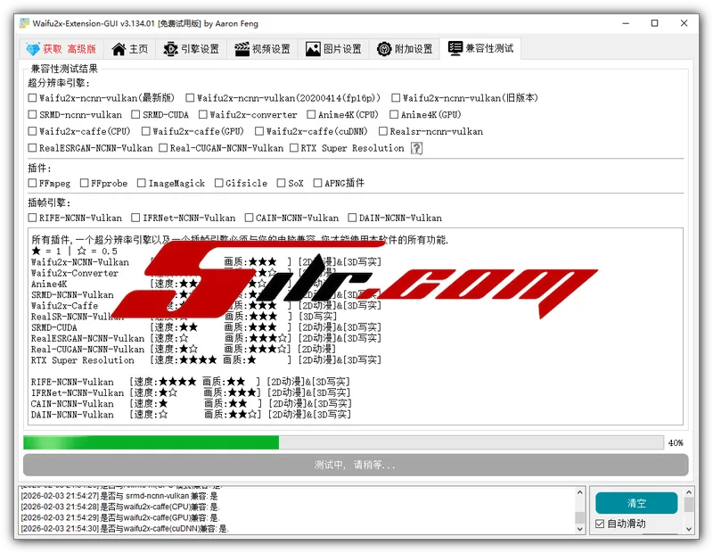Click the video clapperboard icon

240,49
